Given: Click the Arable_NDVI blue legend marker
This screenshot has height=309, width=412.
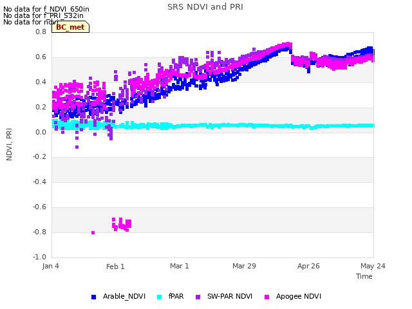Looking at the screenshot, I should click(x=93, y=297).
